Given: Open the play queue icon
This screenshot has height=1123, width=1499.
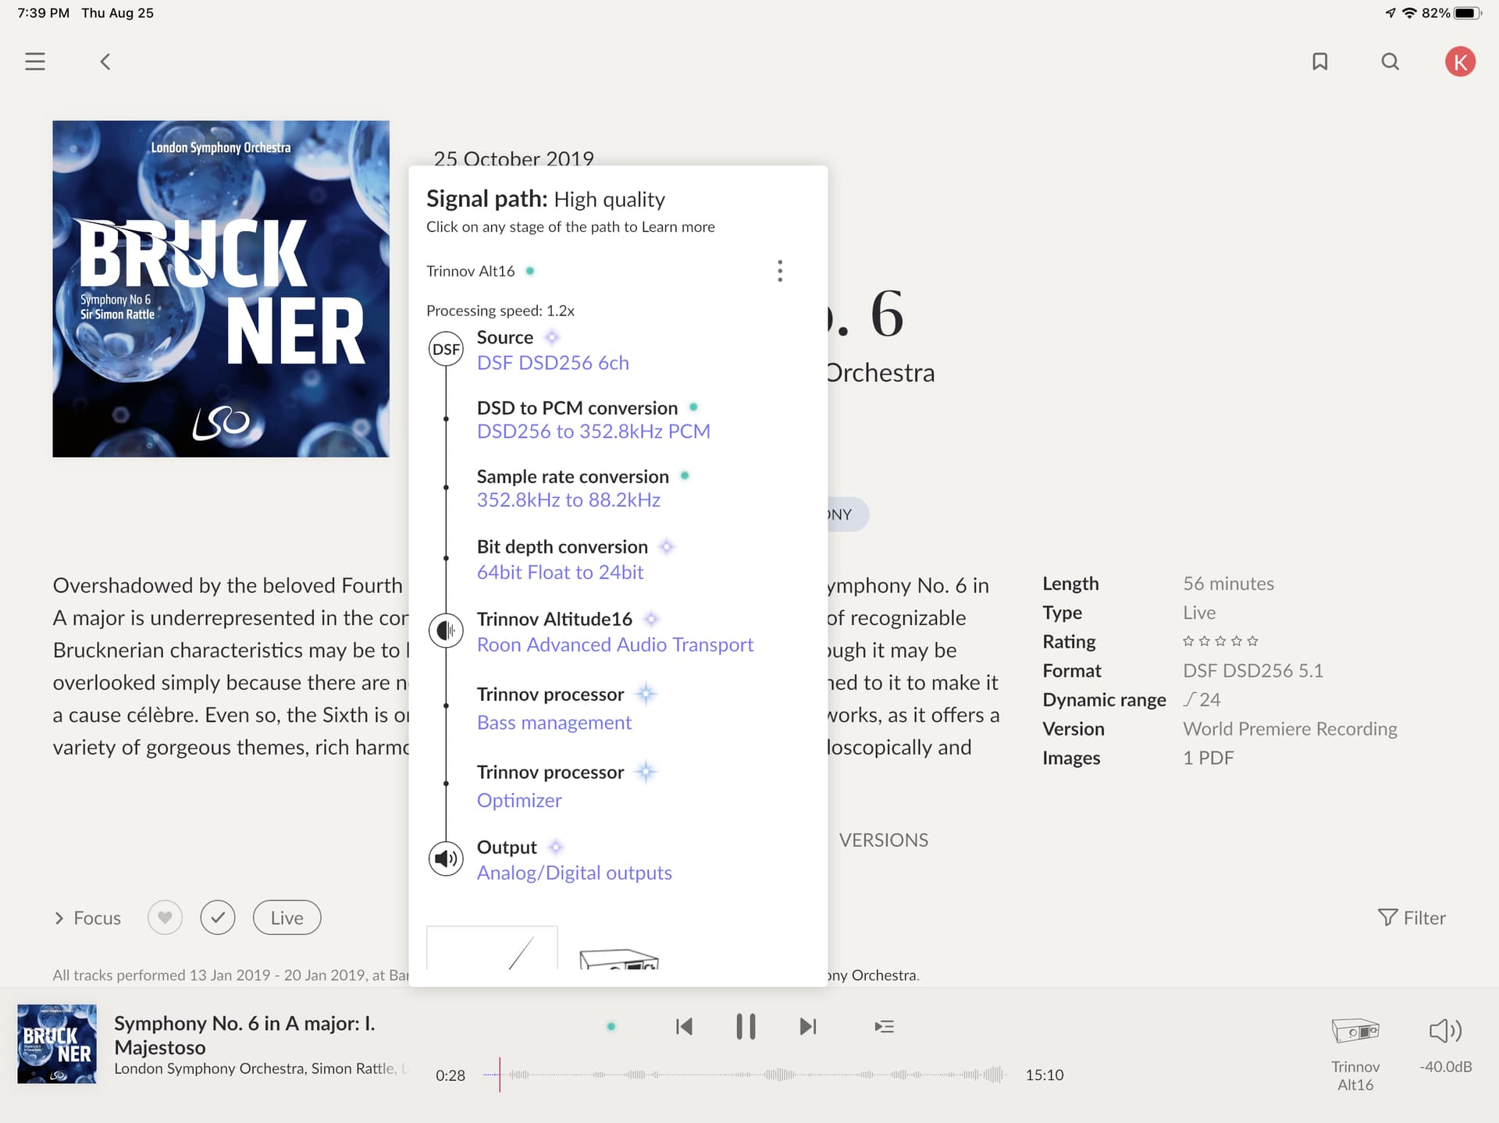Looking at the screenshot, I should 885,1026.
